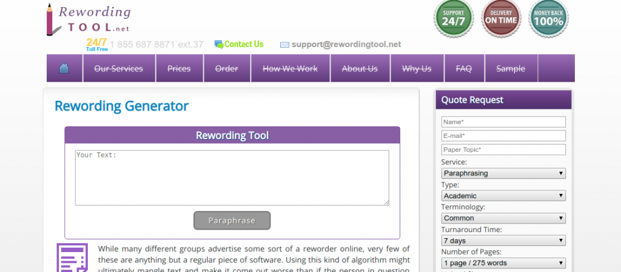Open the Sample page
The width and height of the screenshot is (621, 272).
coord(511,69)
